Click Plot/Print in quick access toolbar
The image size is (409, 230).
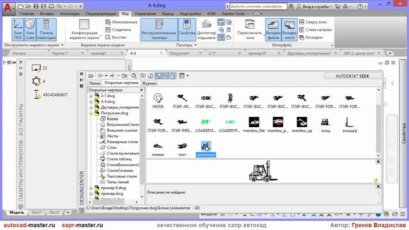pos(52,6)
